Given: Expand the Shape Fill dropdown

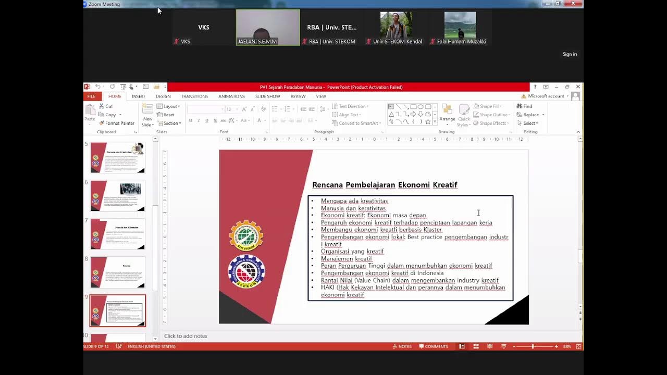Looking at the screenshot, I should coord(488,106).
